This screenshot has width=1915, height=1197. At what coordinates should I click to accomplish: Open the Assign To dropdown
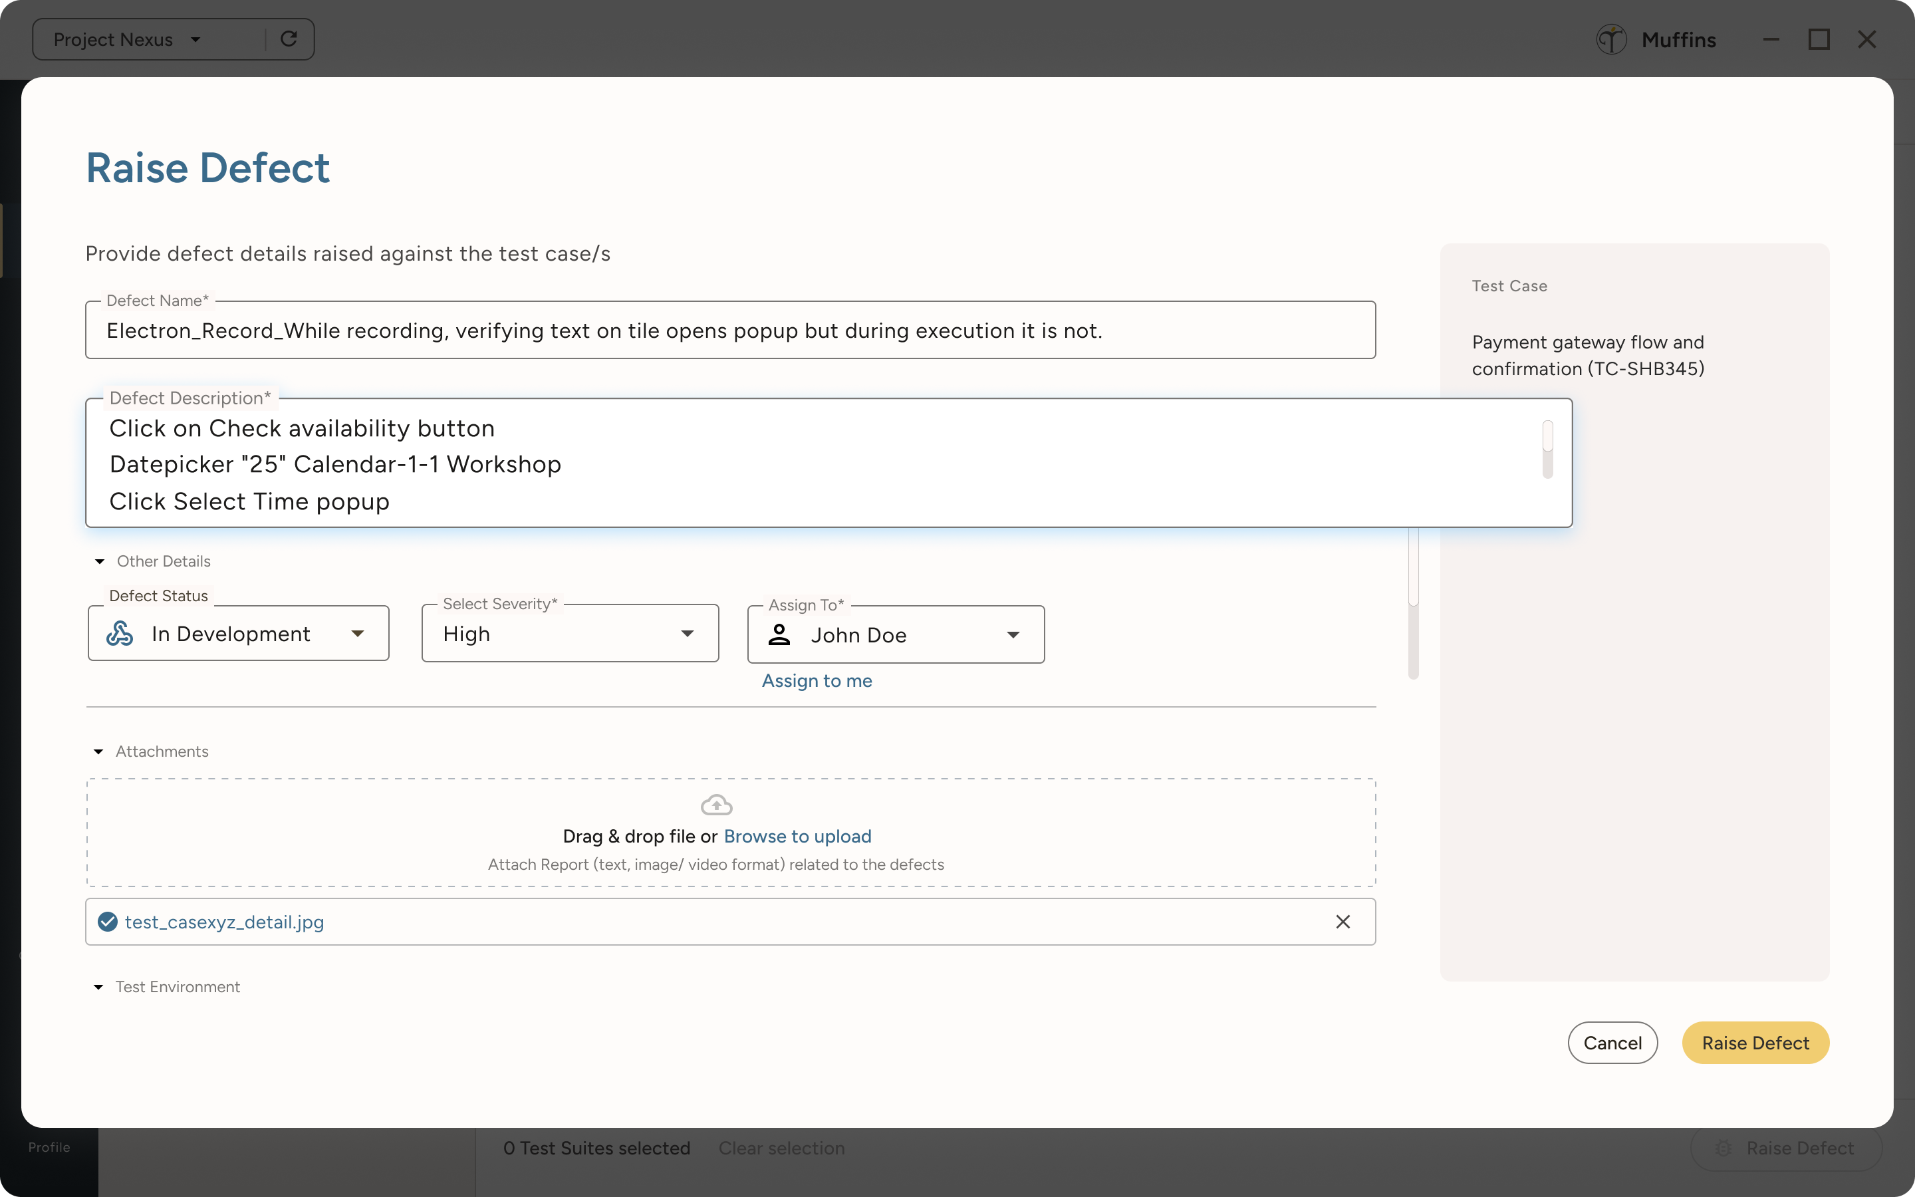click(x=1015, y=634)
